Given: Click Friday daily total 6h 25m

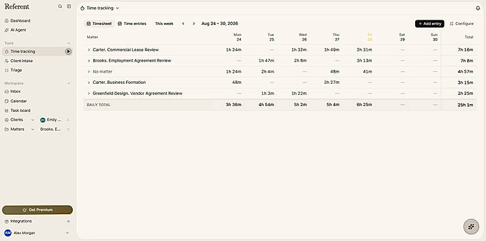Looking at the screenshot, I should point(365,105).
